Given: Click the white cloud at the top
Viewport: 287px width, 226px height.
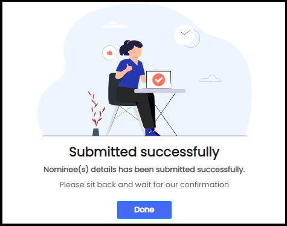Looking at the screenshot, I should click(x=115, y=24).
